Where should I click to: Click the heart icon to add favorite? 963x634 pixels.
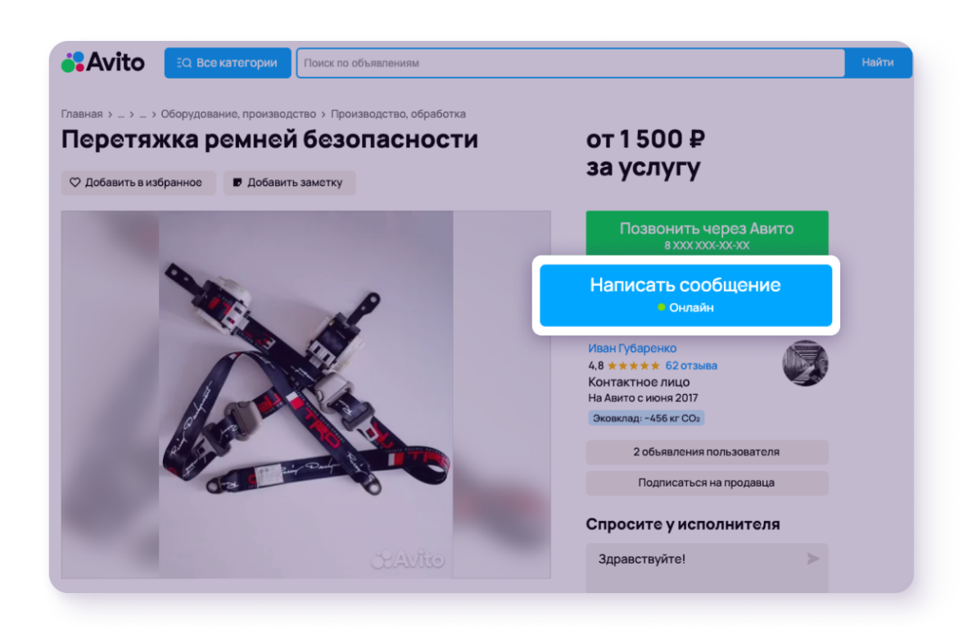tap(75, 183)
